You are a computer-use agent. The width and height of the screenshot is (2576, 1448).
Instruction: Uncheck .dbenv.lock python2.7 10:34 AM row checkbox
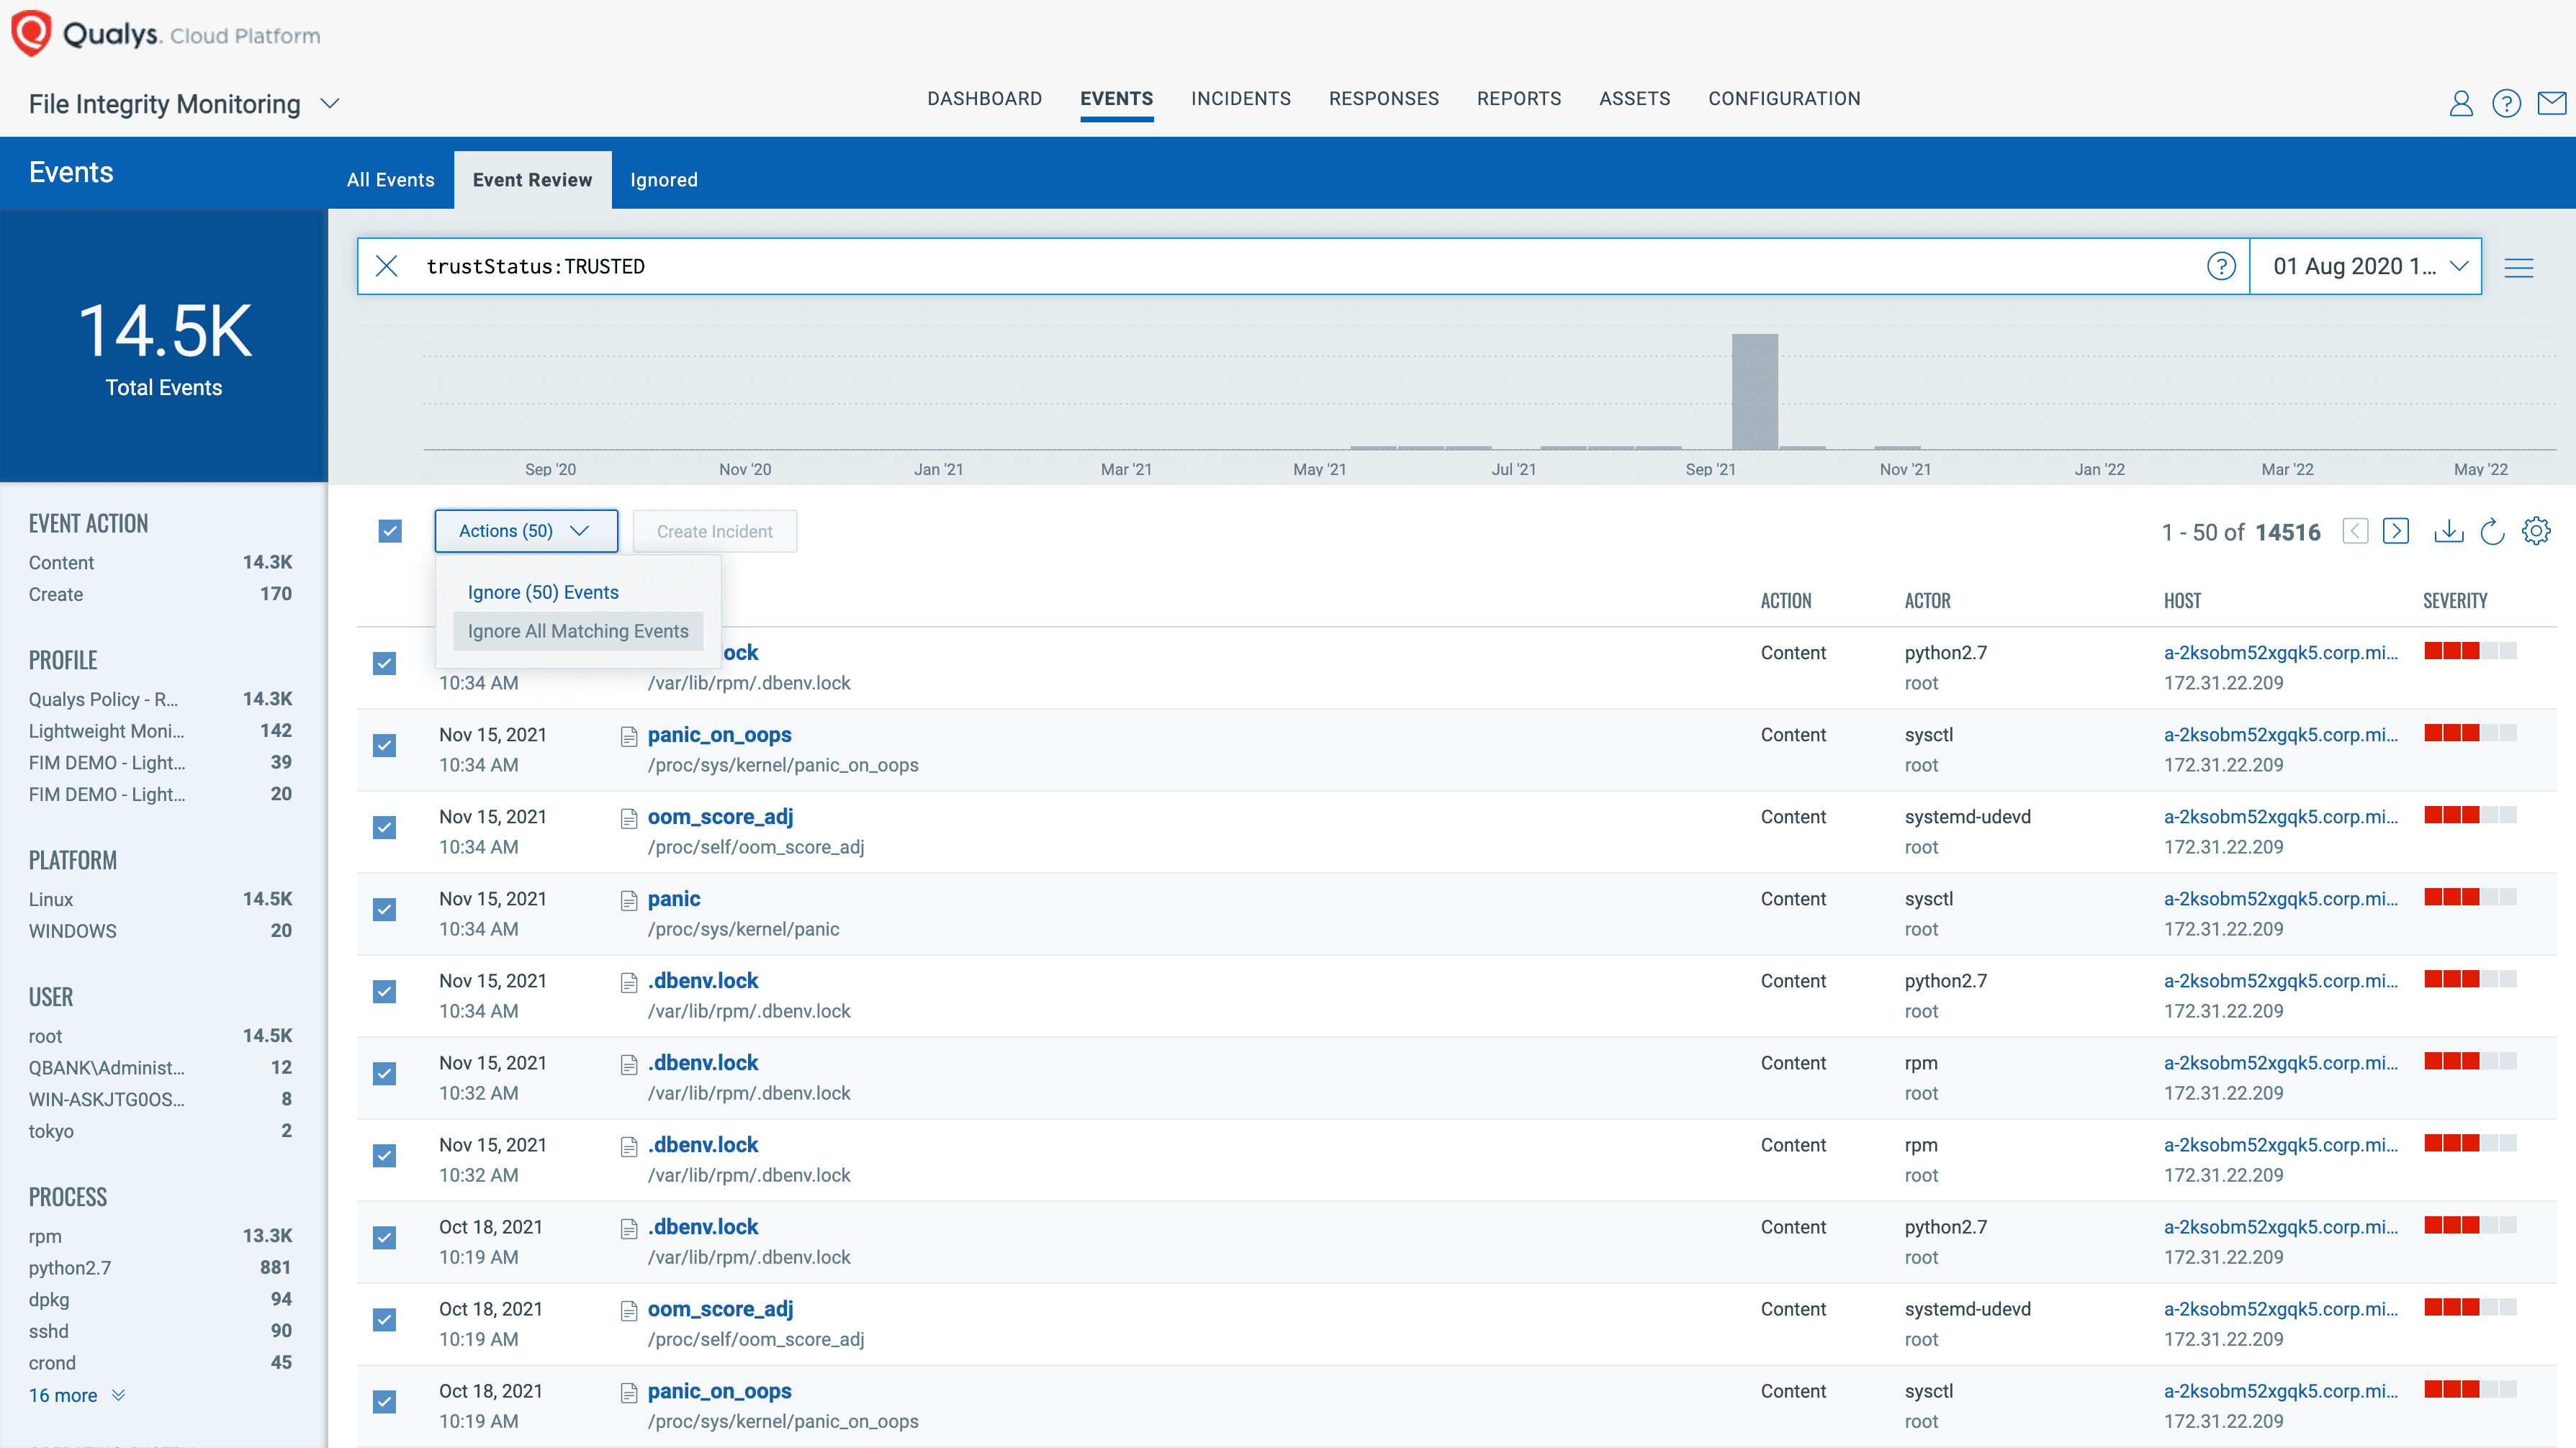point(384,991)
